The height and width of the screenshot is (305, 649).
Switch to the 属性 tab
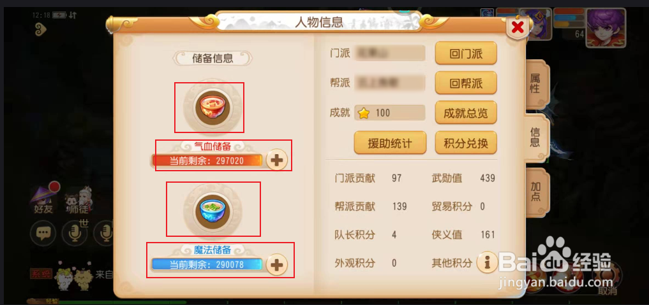[x=536, y=84]
